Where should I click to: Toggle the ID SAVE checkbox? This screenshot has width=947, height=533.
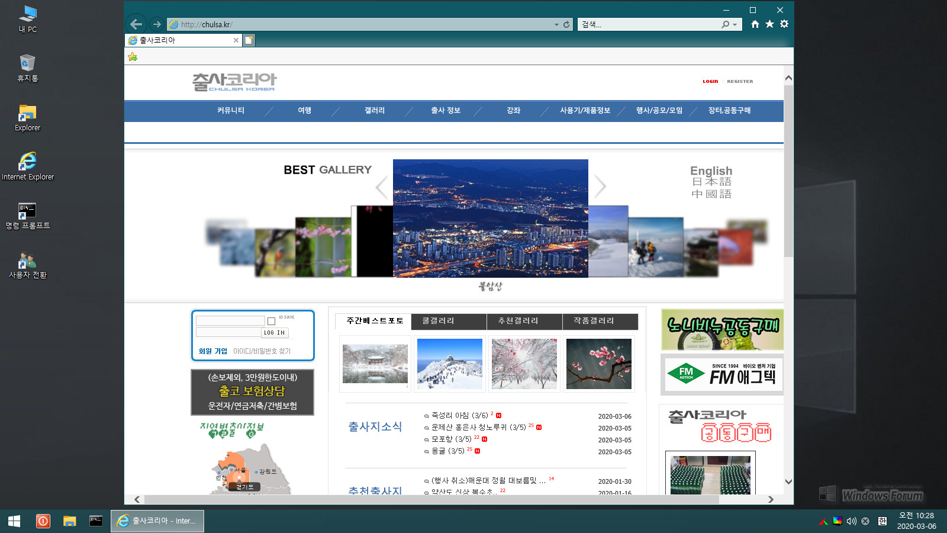click(x=271, y=321)
